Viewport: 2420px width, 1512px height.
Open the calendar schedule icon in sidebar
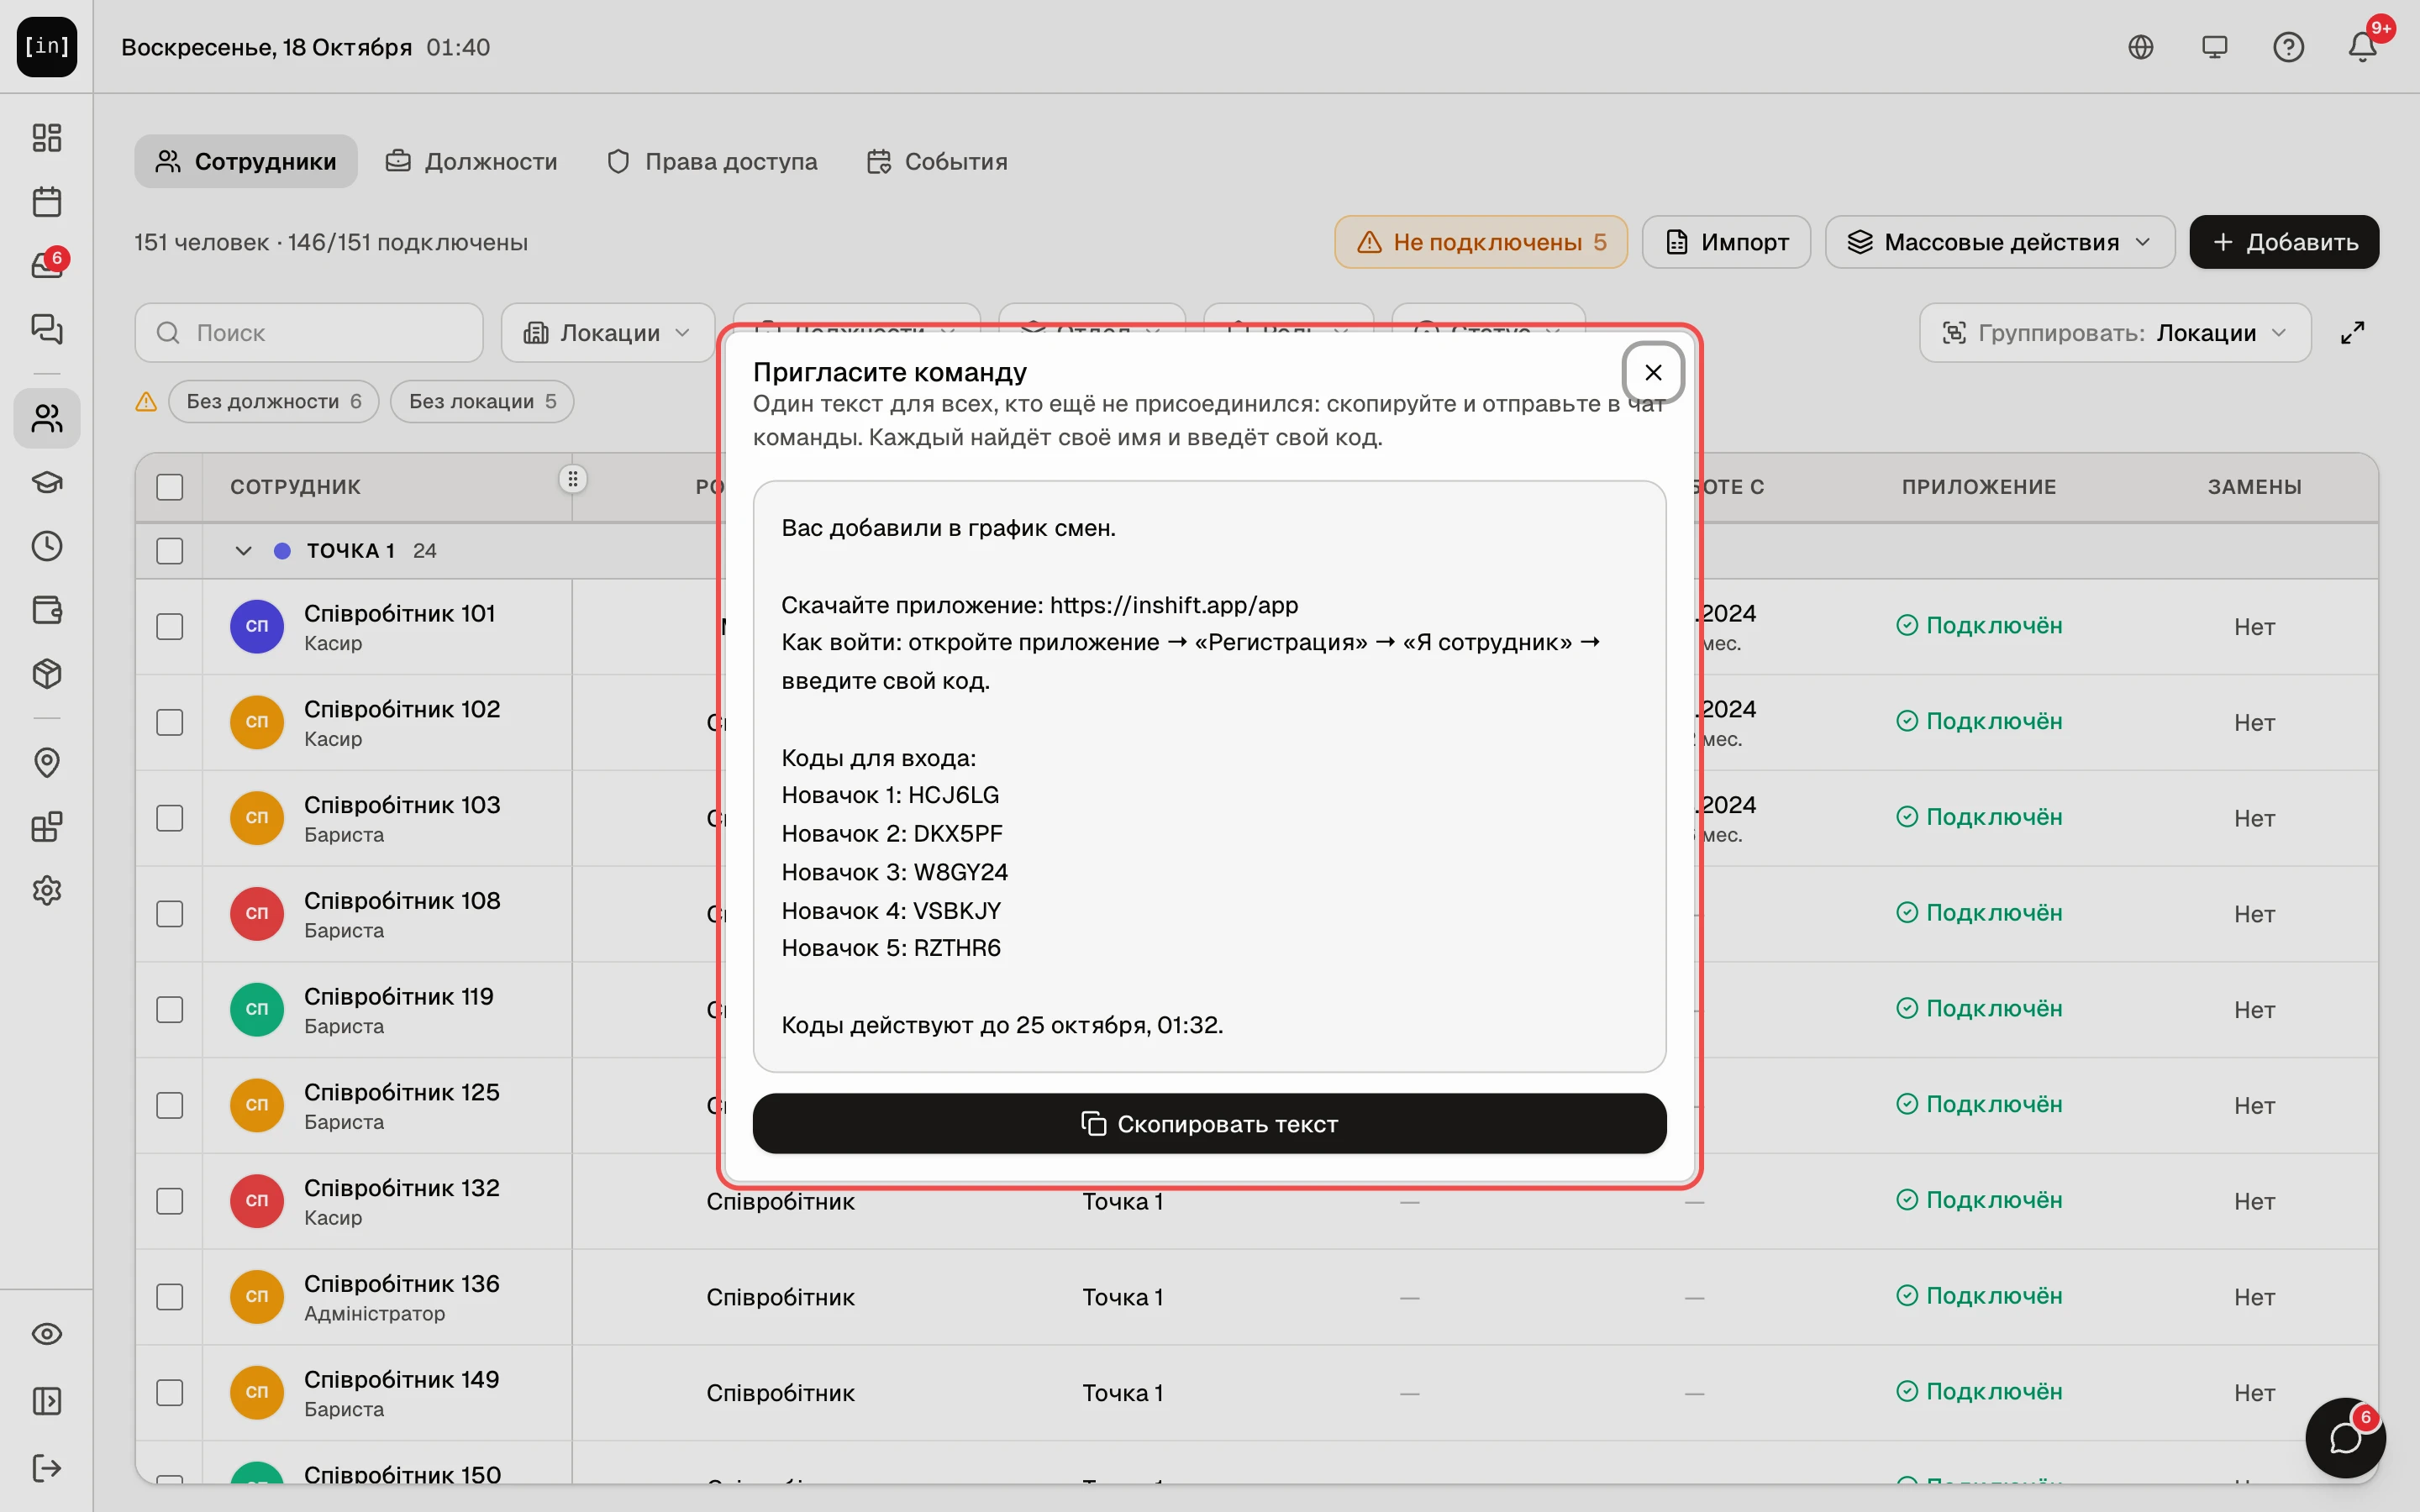(47, 202)
